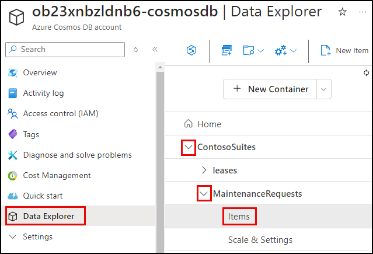Open Quick start in the sidebar

tap(43, 196)
